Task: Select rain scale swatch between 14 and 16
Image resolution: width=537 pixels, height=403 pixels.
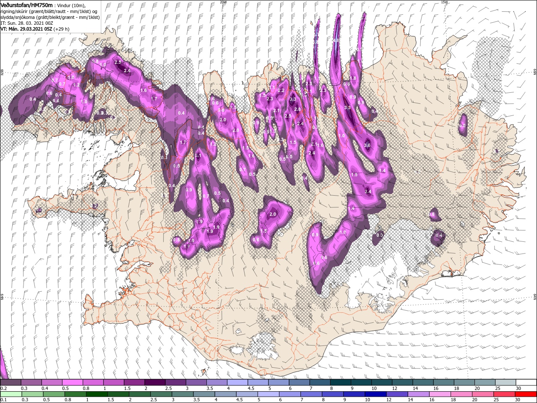Action: tap(419, 394)
